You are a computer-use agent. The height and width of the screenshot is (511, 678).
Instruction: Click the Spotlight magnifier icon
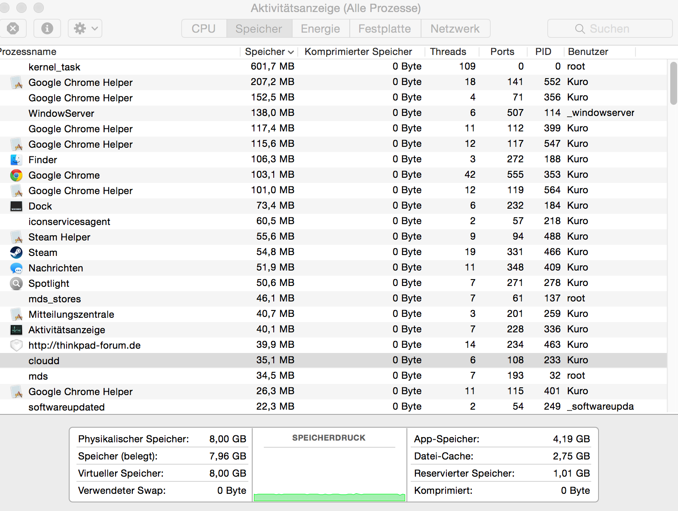click(x=16, y=283)
